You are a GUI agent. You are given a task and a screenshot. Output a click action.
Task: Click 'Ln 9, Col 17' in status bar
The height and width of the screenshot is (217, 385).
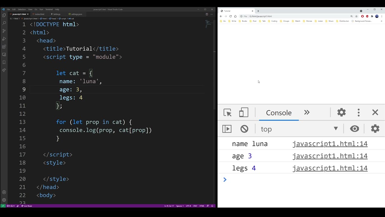(169, 206)
